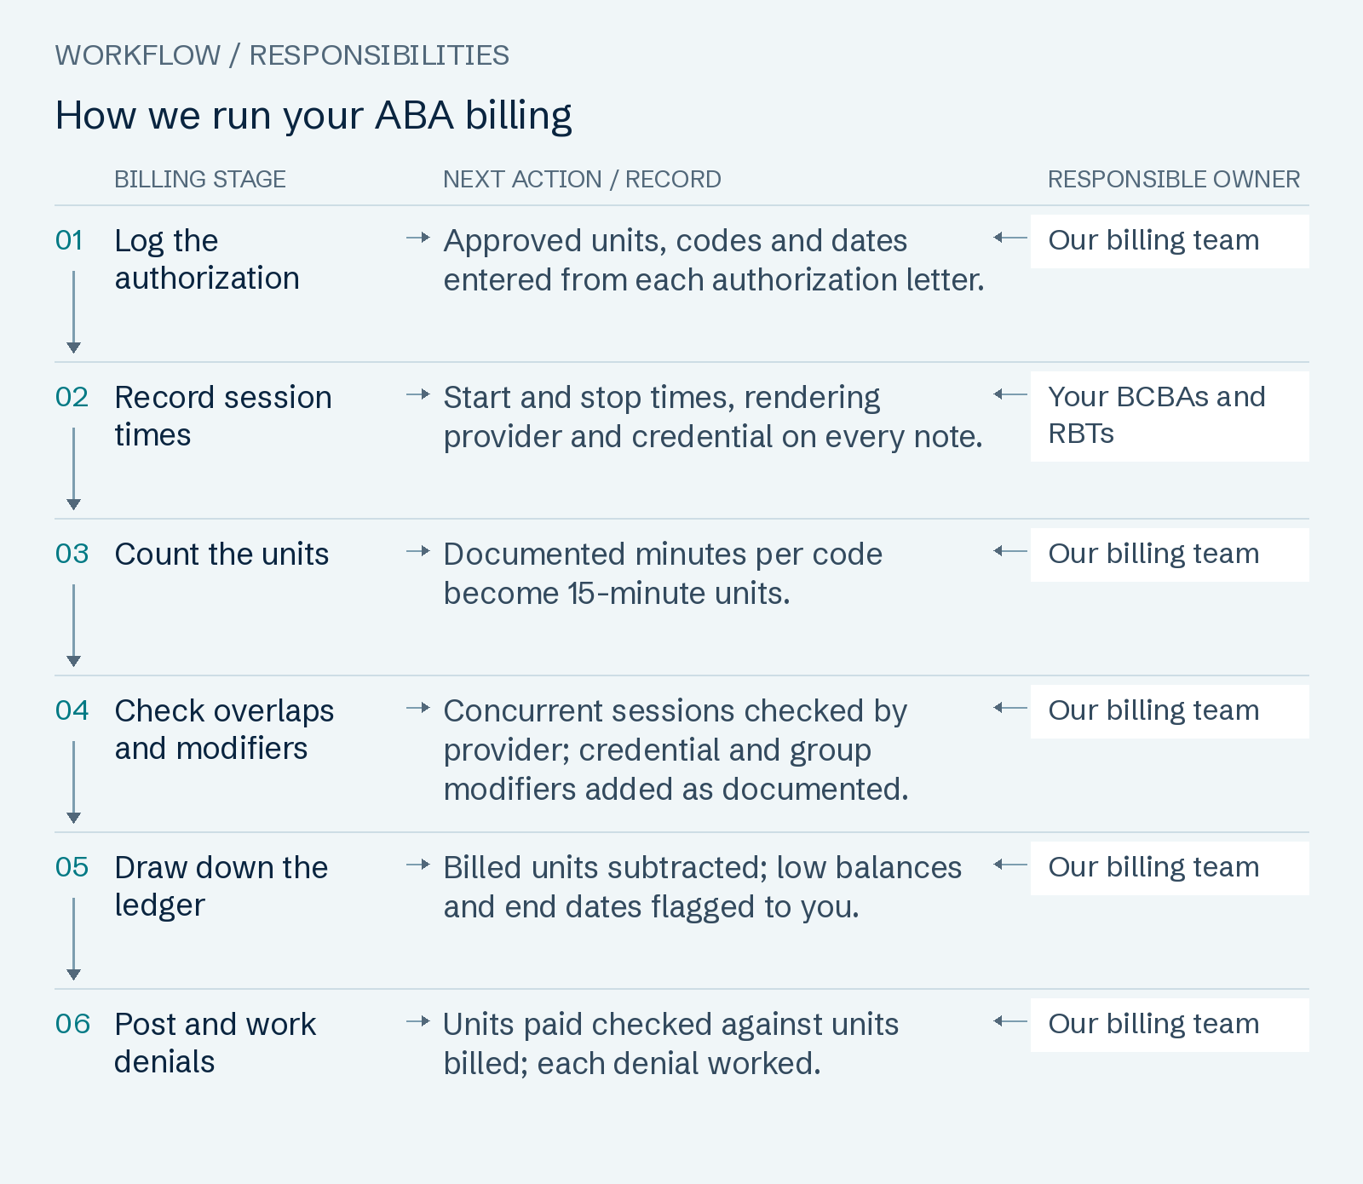Select the 'How we run your ABA billing' title
The width and height of the screenshot is (1363, 1184).
313,116
